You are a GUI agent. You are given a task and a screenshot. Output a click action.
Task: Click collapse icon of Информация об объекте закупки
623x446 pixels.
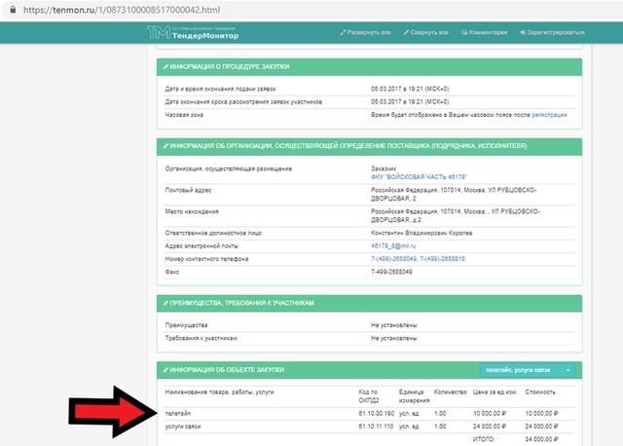click(x=165, y=370)
